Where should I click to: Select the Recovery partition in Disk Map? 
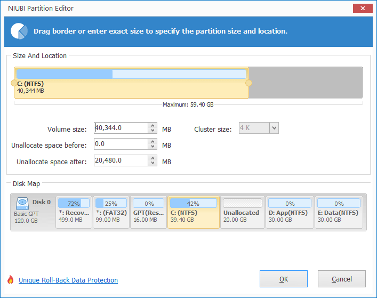click(74, 212)
